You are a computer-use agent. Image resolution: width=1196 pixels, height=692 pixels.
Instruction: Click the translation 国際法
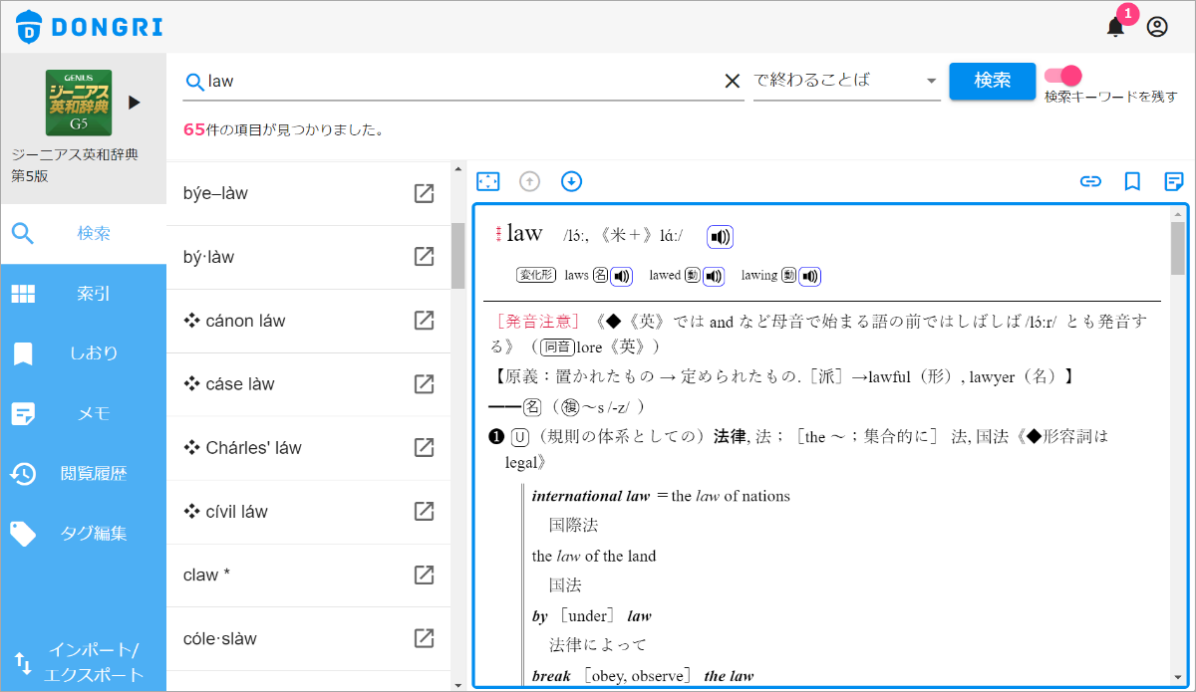(x=573, y=525)
